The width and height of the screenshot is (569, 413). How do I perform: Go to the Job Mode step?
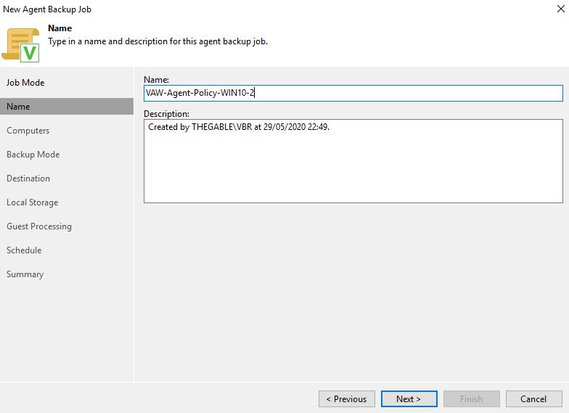tap(25, 83)
